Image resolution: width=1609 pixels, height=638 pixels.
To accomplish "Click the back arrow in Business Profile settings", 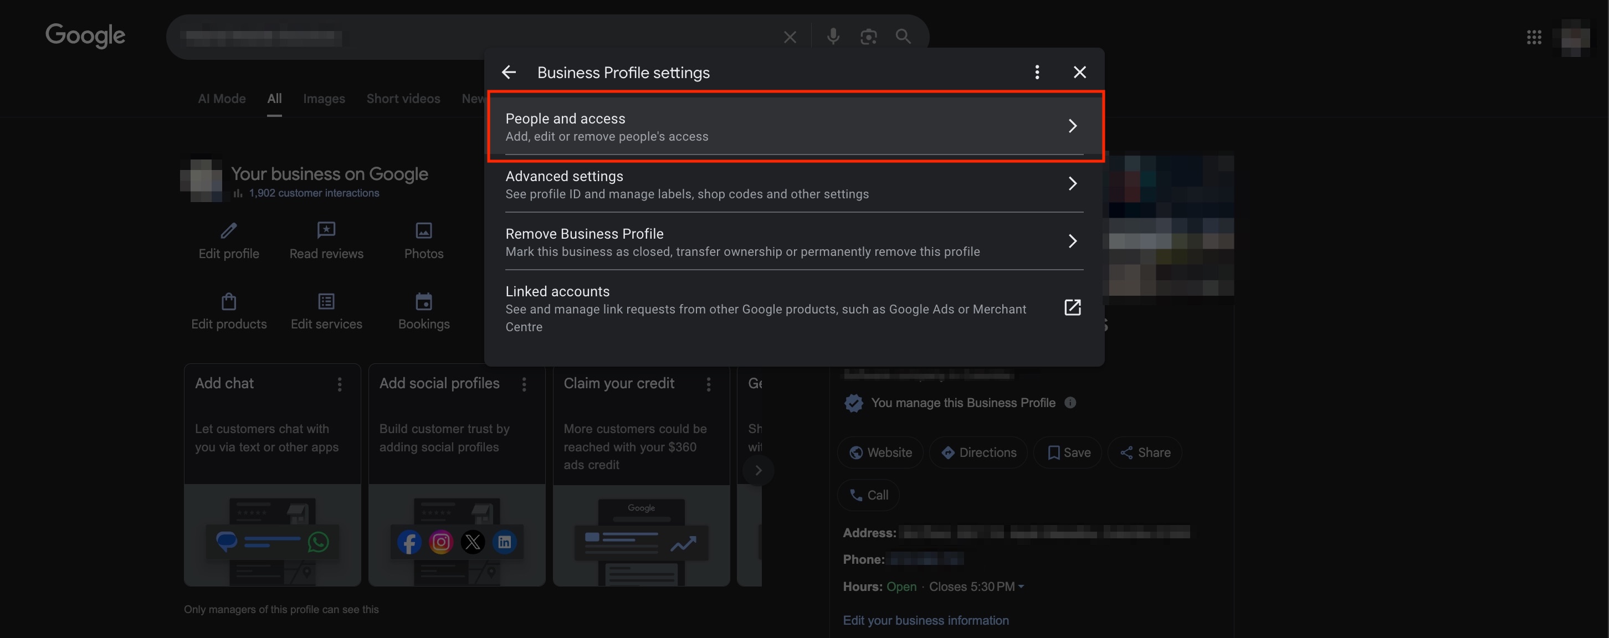I will point(509,73).
